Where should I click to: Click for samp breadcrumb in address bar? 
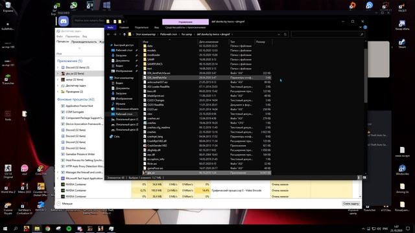click(187, 34)
